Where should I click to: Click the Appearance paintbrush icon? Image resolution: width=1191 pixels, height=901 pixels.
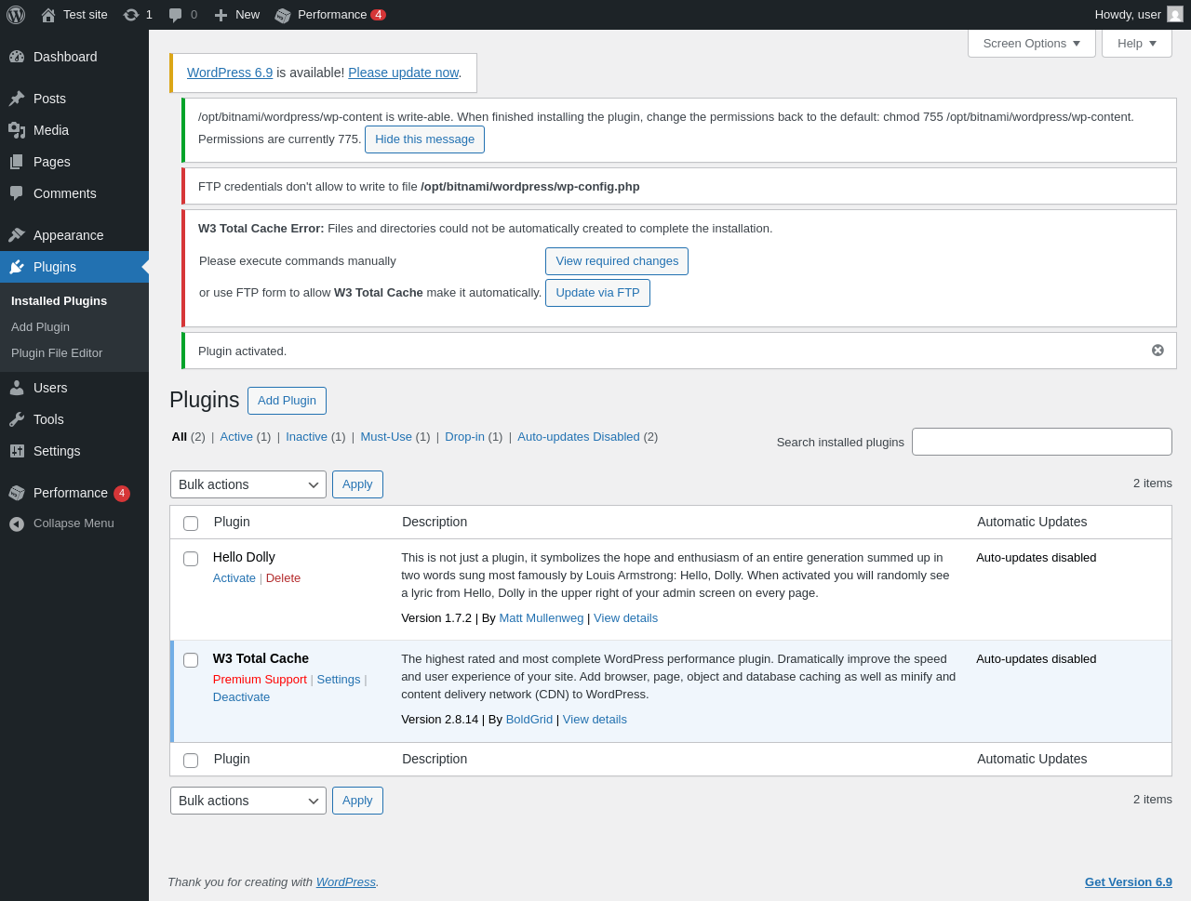[17, 235]
